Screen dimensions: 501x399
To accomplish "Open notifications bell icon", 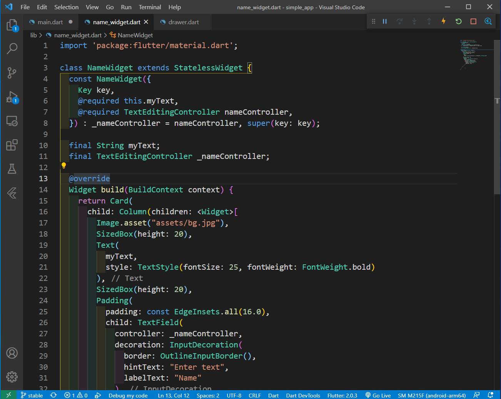I will tap(490, 395).
